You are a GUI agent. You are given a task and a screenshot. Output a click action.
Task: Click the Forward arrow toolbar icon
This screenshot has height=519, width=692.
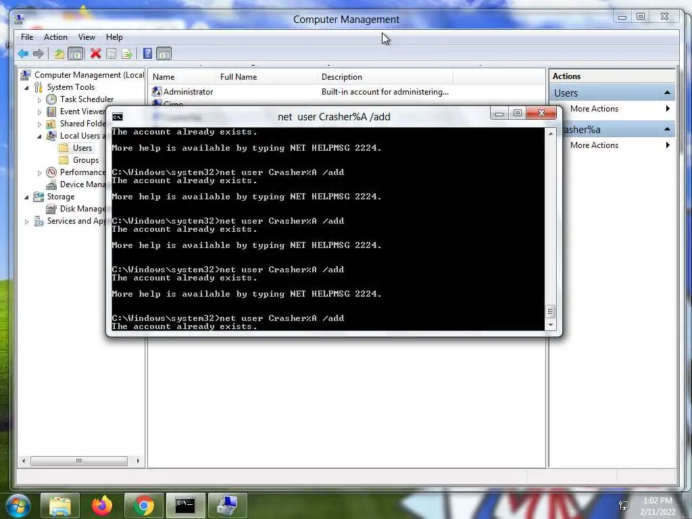click(39, 54)
